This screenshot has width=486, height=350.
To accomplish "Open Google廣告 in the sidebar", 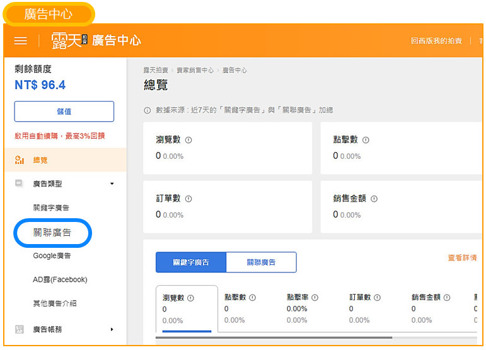I will [x=52, y=256].
